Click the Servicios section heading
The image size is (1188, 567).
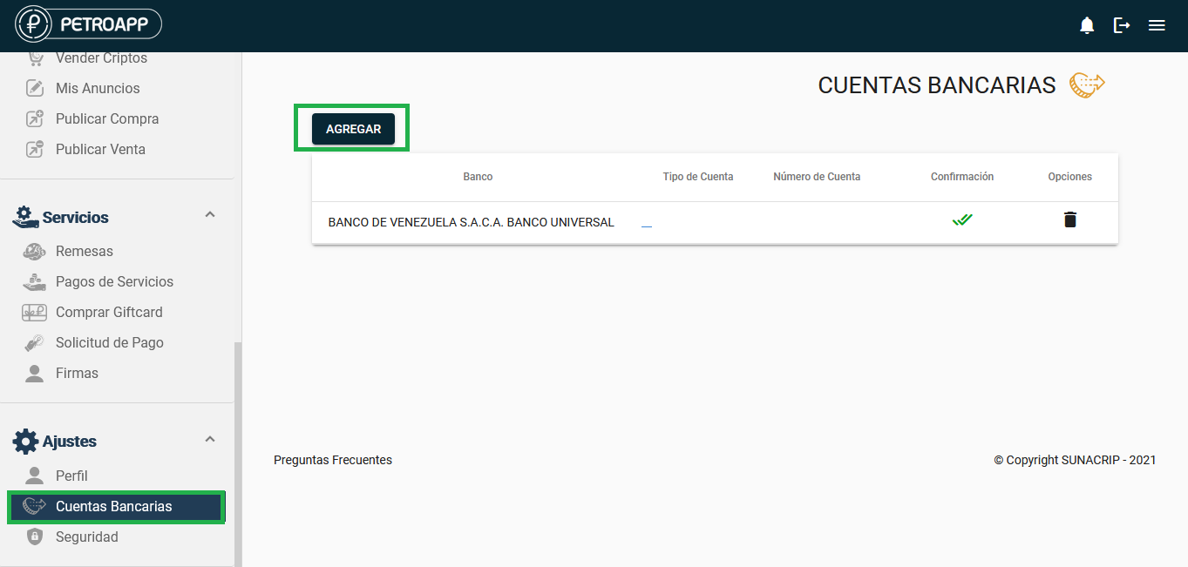76,217
